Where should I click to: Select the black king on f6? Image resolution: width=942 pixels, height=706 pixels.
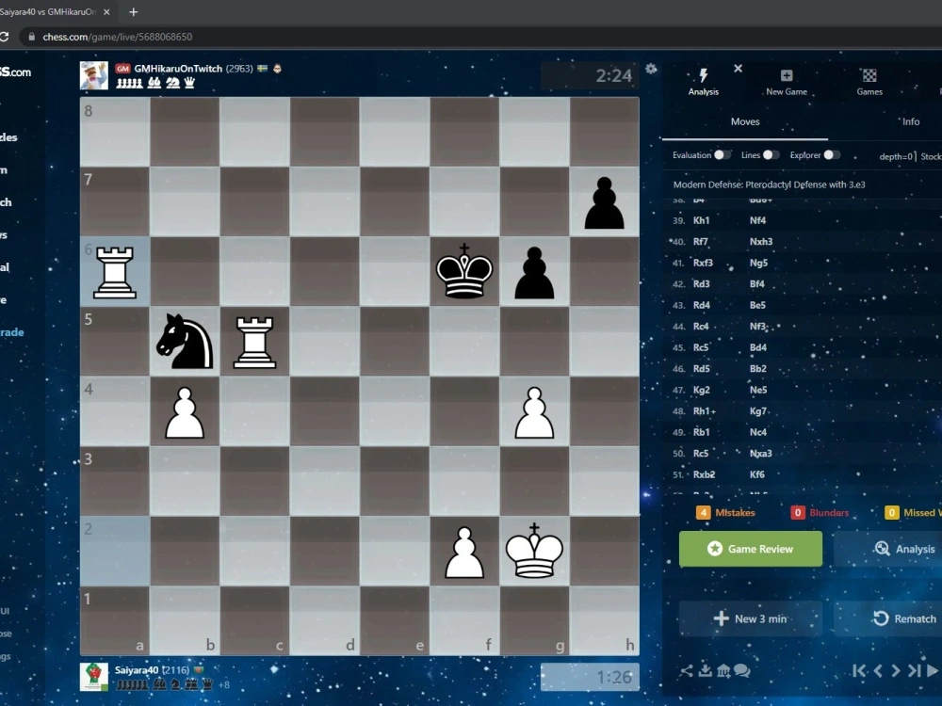464,272
